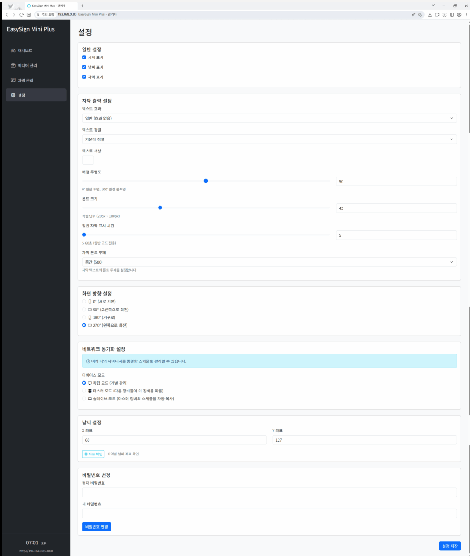Click the info icon in the sync notice

click(x=88, y=361)
